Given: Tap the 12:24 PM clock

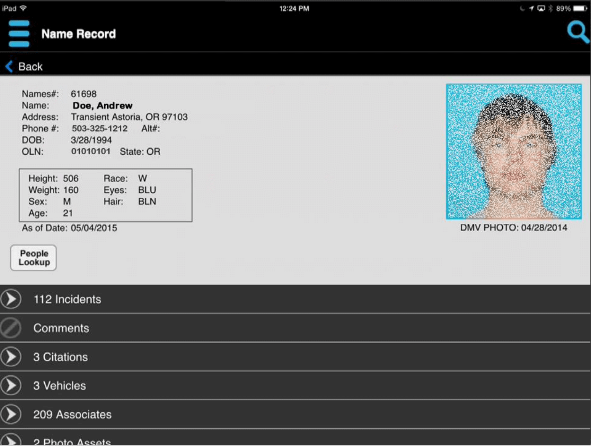Looking at the screenshot, I should click(x=294, y=9).
